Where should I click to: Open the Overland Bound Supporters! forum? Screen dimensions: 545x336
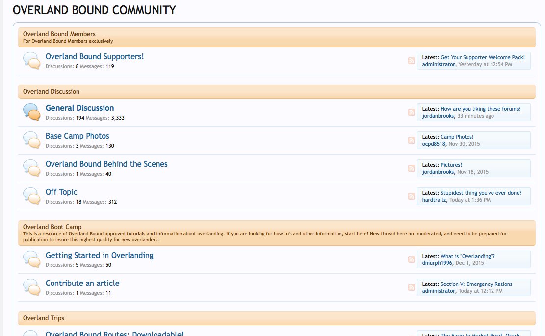(x=95, y=56)
